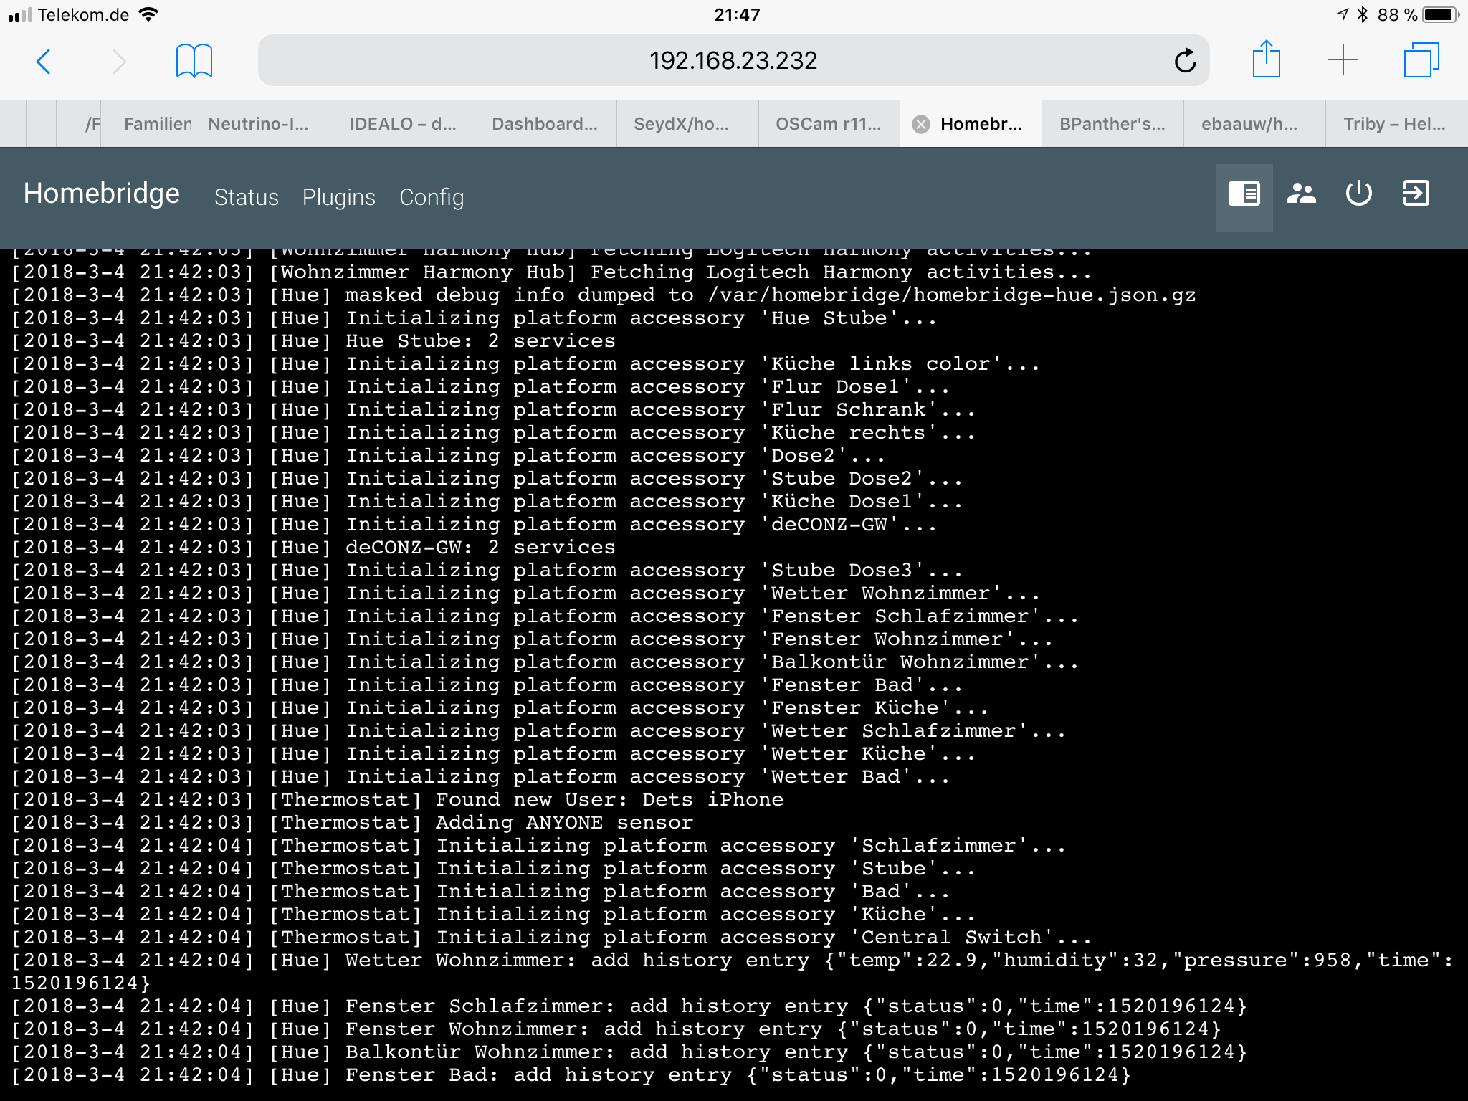
Task: Open the Homebridge users icon
Action: pyautogui.click(x=1301, y=194)
